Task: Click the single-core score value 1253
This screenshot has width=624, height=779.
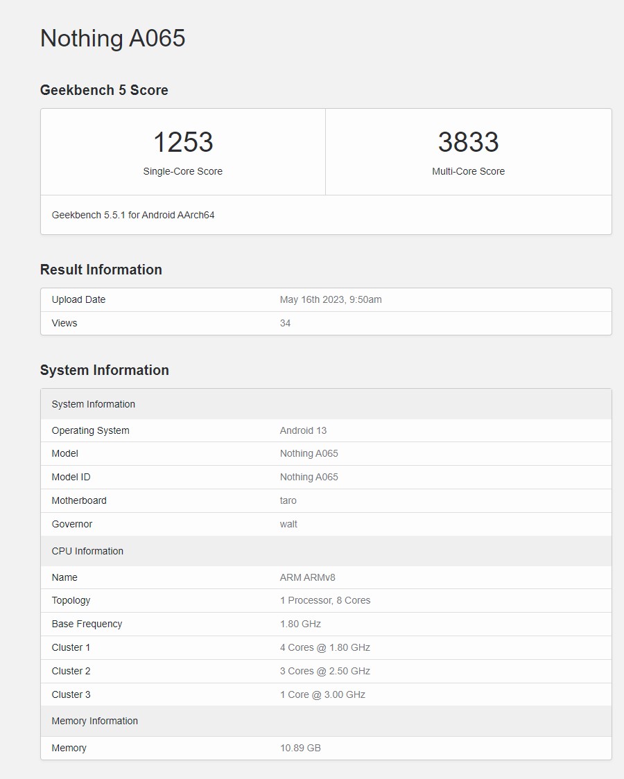Action: tap(183, 142)
